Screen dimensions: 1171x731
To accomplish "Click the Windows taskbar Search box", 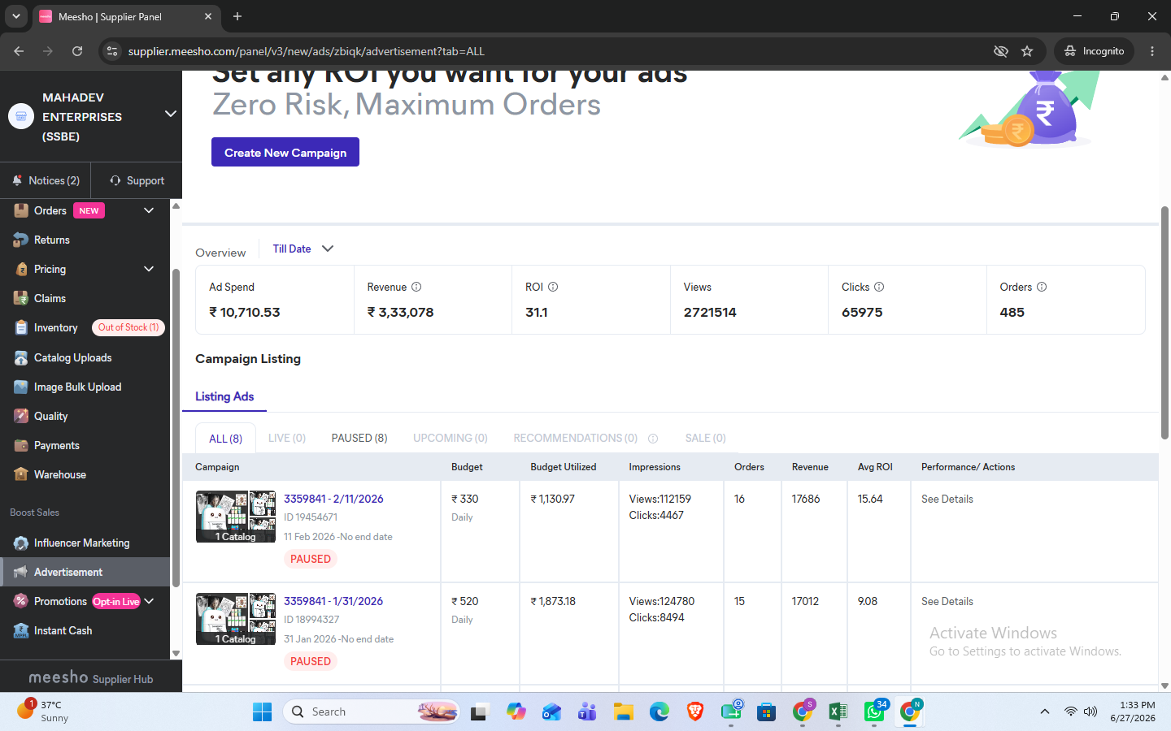I will 371,712.
